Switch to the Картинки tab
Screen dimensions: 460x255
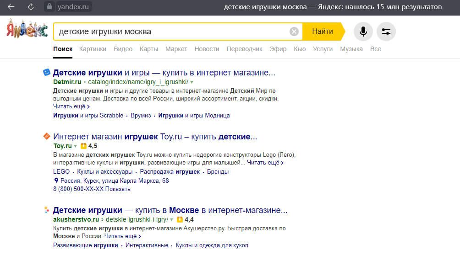93,49
